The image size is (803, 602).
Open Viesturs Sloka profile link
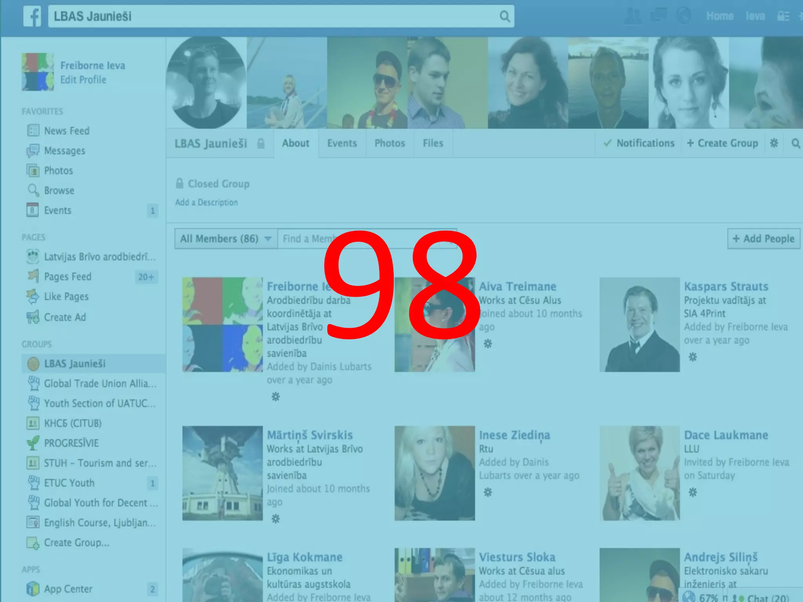pos(517,557)
